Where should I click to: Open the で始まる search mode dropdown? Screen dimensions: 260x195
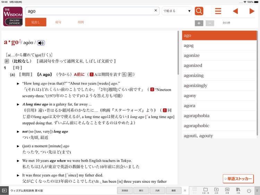177,11
